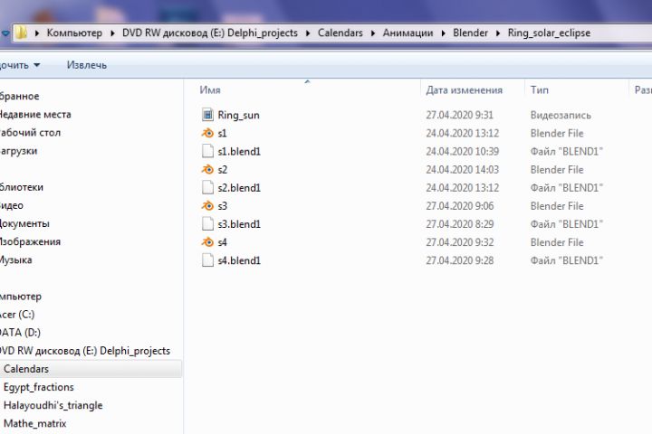Open the Mathe_matrix folder in navigation pane
652x434 pixels.
35,424
